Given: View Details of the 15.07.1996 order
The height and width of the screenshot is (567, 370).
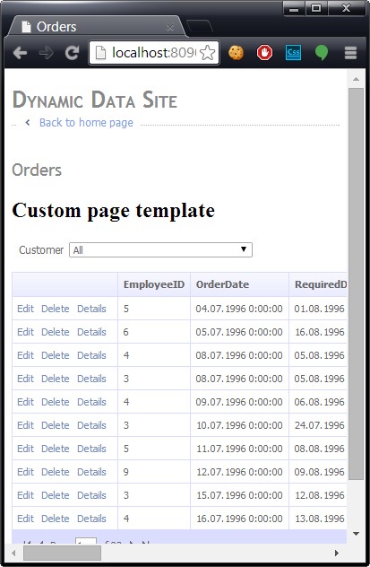Looking at the screenshot, I should pyautogui.click(x=91, y=495).
